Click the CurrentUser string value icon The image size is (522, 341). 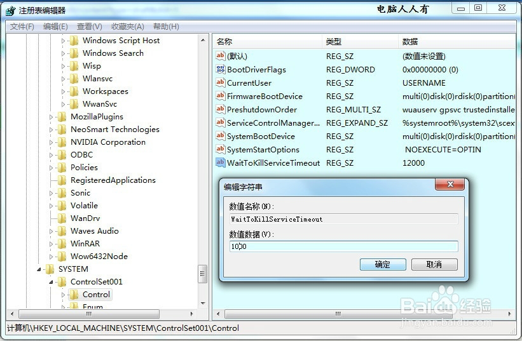tap(221, 83)
